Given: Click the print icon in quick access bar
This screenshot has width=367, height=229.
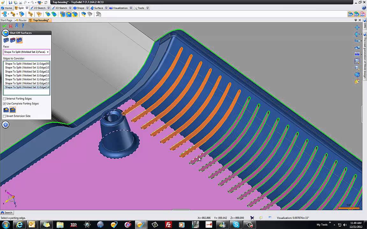Looking at the screenshot, I should pyautogui.click(x=20, y=2).
